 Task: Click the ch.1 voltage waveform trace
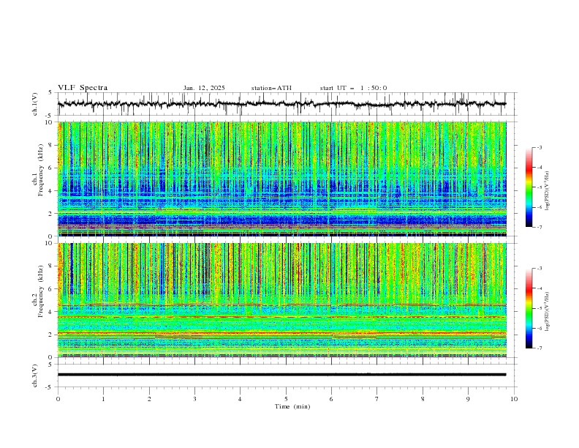tap(281, 104)
